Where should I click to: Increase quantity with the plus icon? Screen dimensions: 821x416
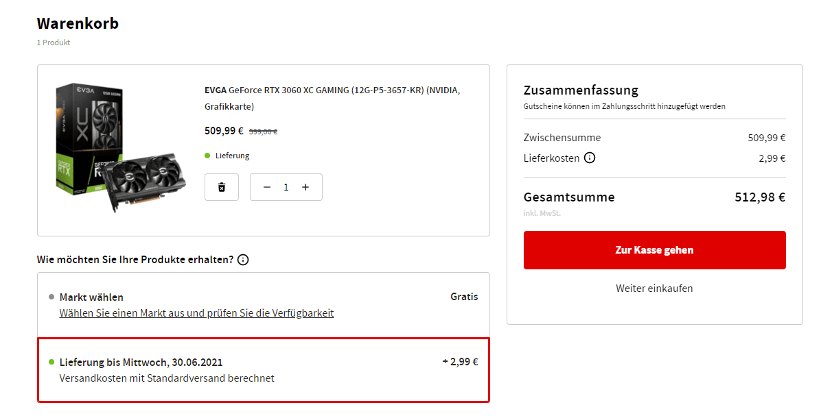pos(305,187)
